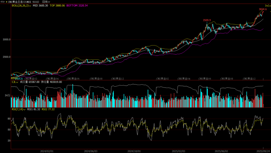
Task: Click the 3000.0 price axis label
Action: coord(7,40)
